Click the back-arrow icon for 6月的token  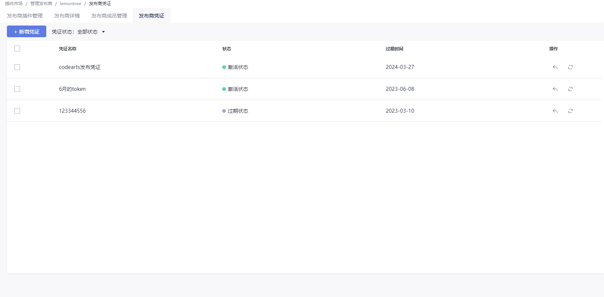tap(555, 89)
